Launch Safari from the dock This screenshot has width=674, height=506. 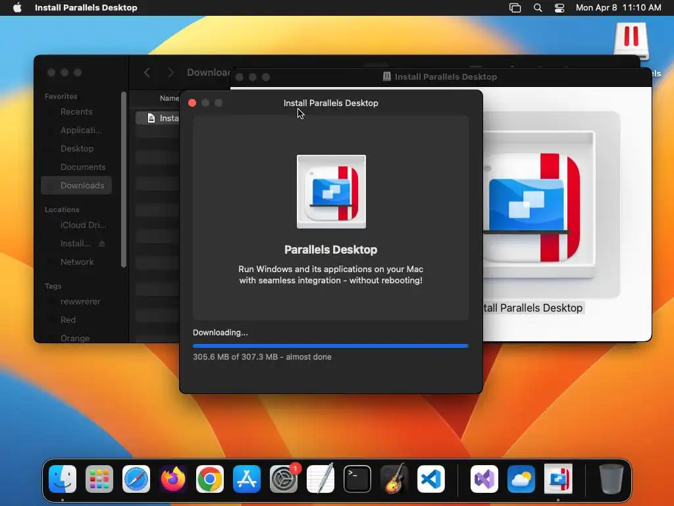coord(136,479)
